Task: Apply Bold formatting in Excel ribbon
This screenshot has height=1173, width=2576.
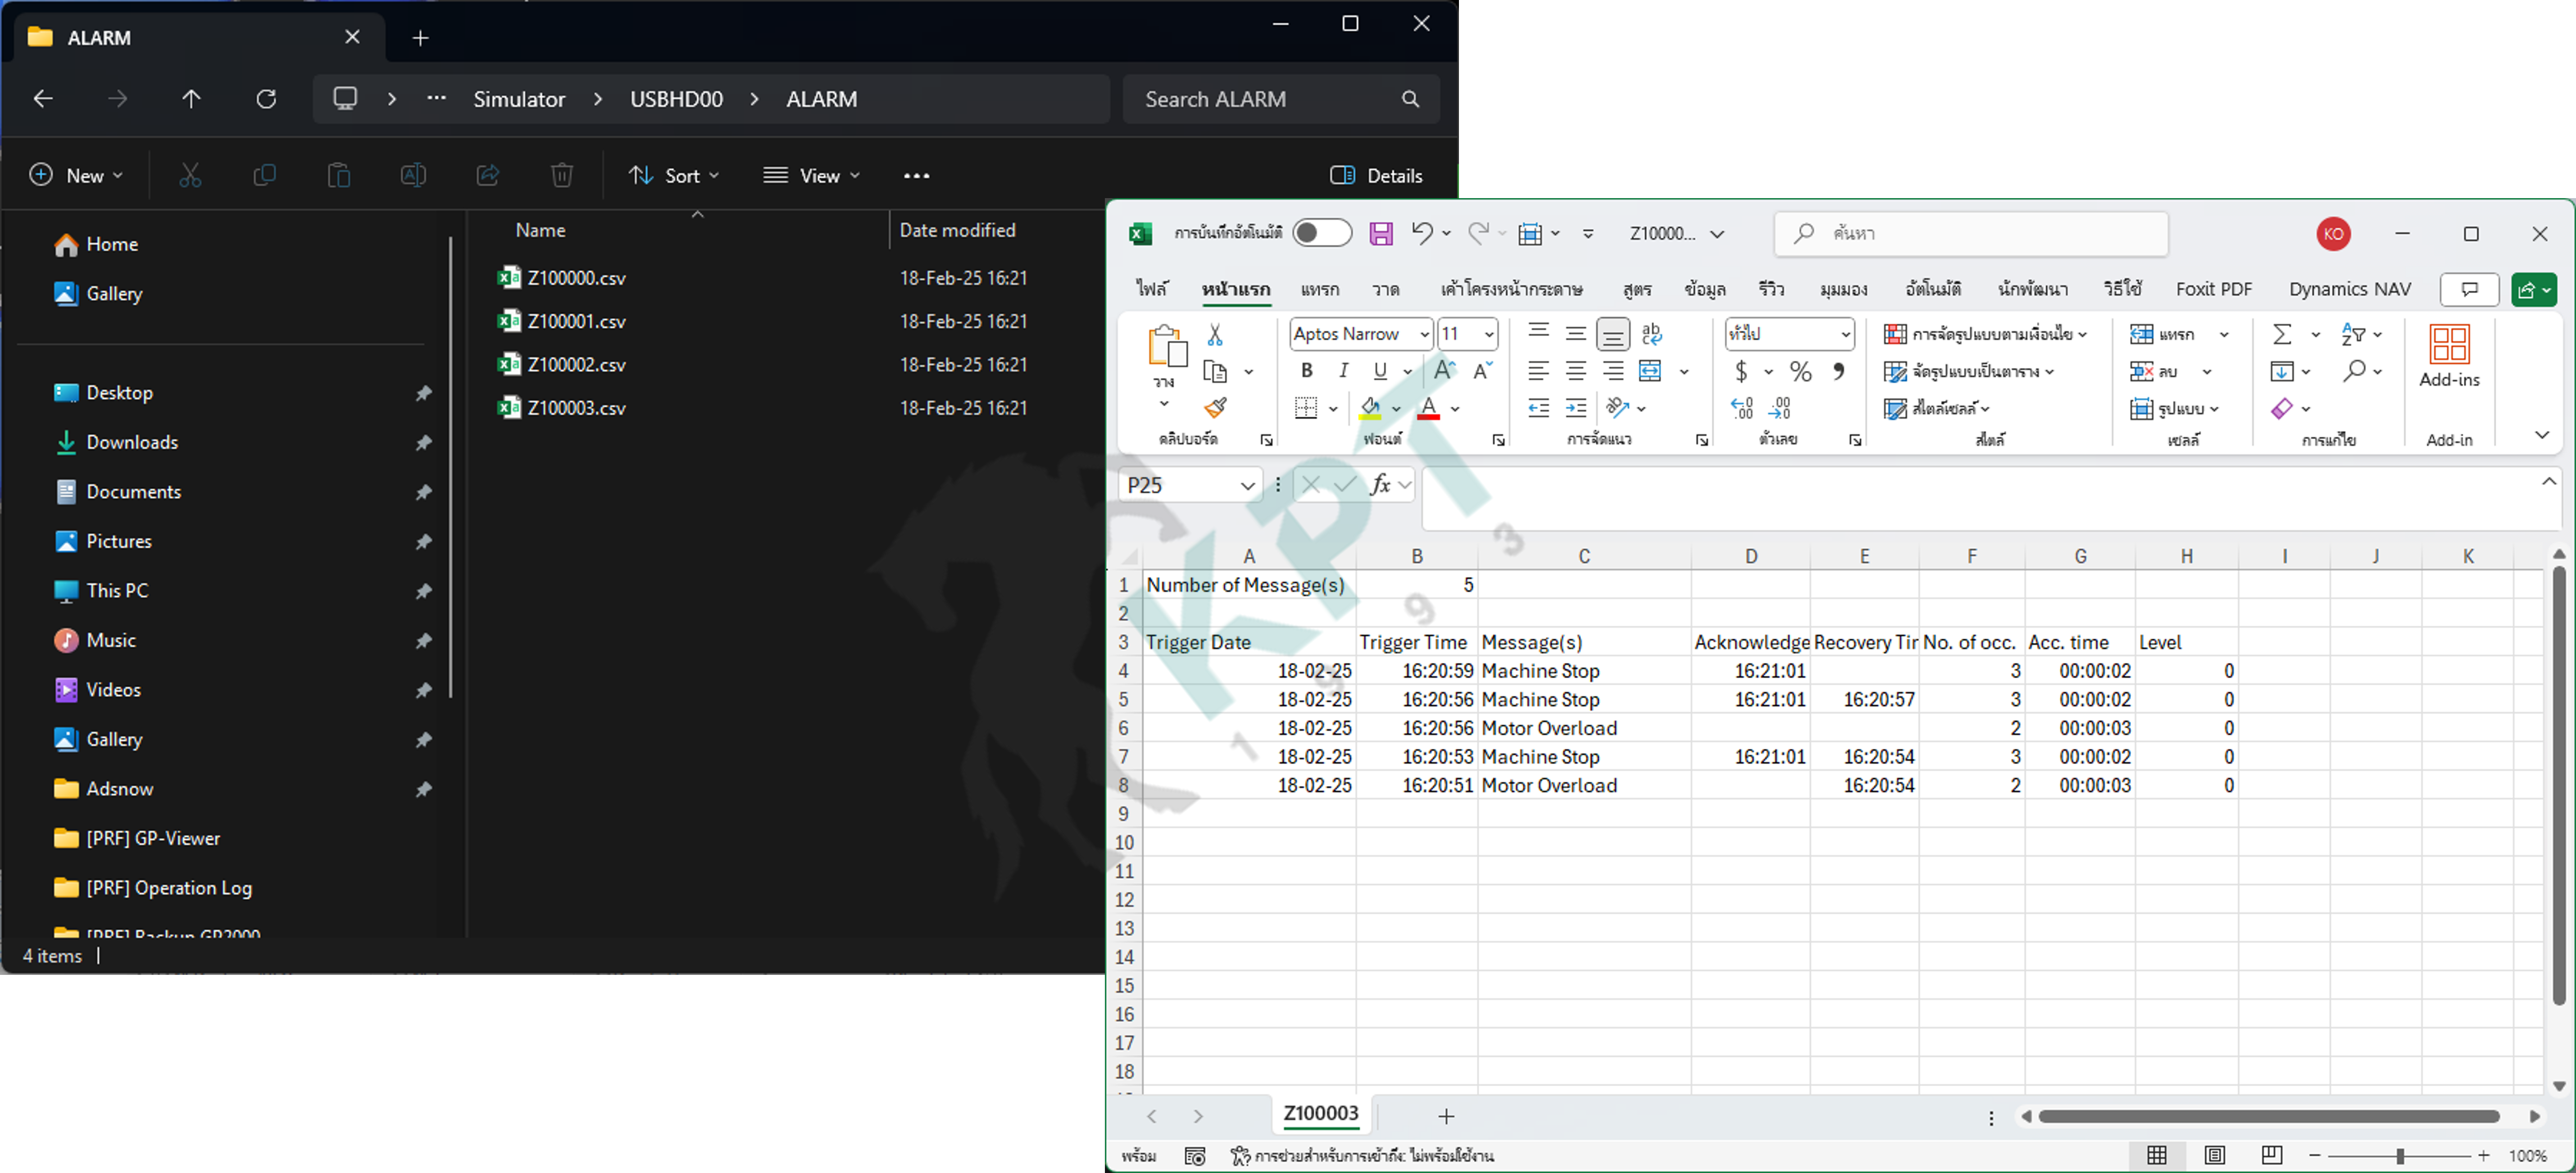Action: [x=1307, y=371]
